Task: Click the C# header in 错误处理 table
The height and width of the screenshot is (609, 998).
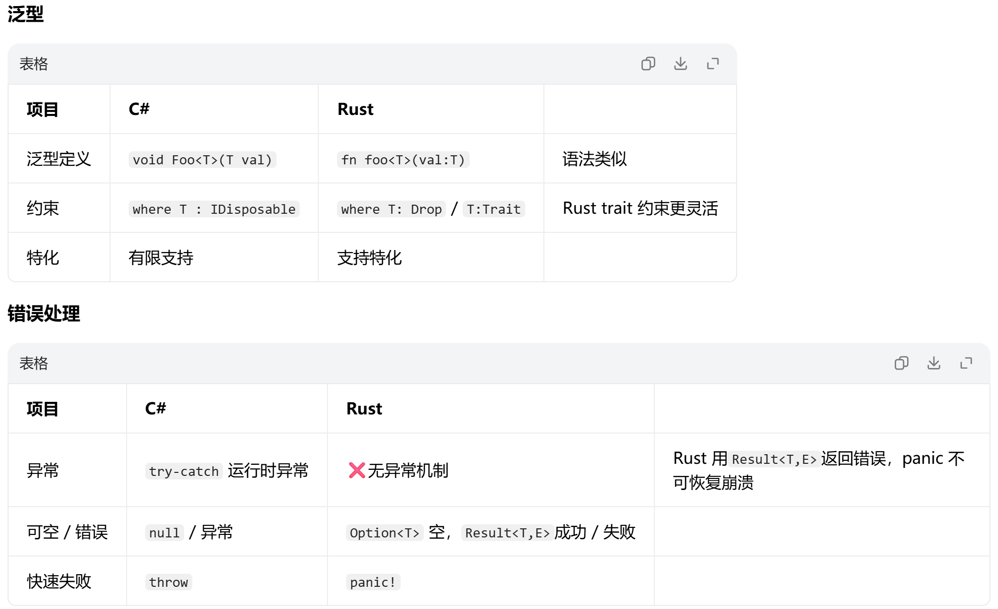Action: click(x=155, y=408)
